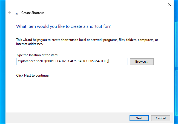Screen dimensions: 178x124
Task: Focus the item location text field
Action: coord(118,62)
